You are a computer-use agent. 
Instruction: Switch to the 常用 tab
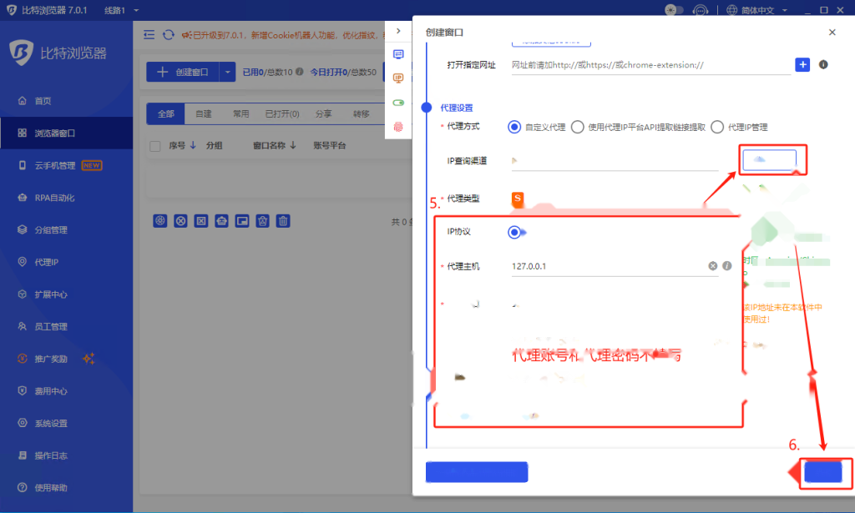pyautogui.click(x=240, y=113)
